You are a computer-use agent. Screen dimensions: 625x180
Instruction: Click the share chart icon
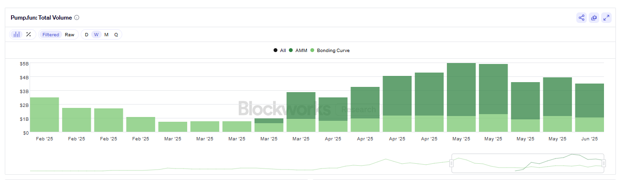pos(582,18)
